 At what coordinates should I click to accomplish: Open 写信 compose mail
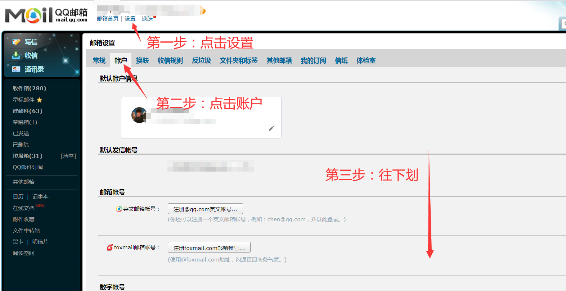click(31, 42)
